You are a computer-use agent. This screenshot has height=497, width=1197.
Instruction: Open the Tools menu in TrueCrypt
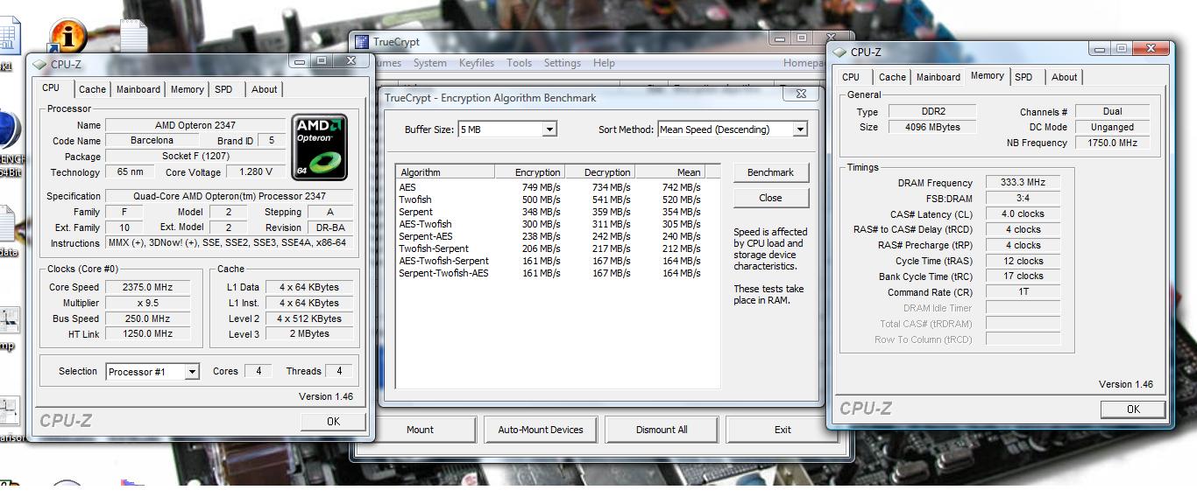click(x=519, y=63)
